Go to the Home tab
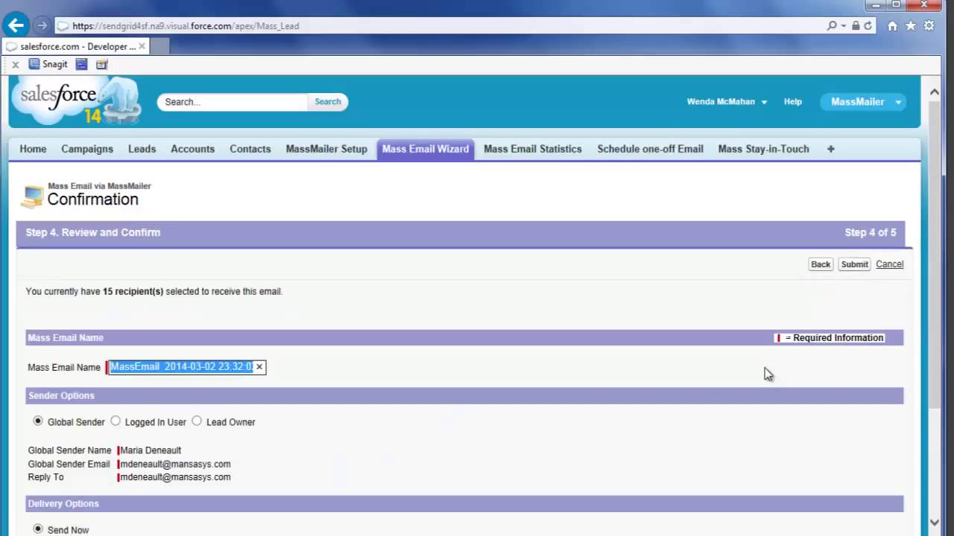The height and width of the screenshot is (536, 954). click(x=33, y=149)
